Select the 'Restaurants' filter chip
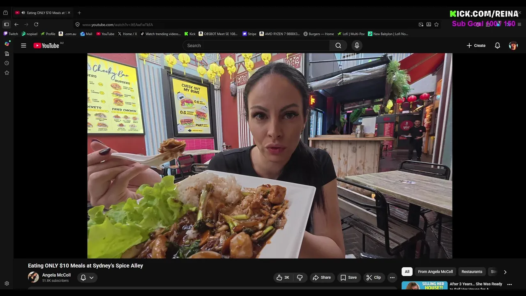This screenshot has width=526, height=296. pyautogui.click(x=472, y=272)
